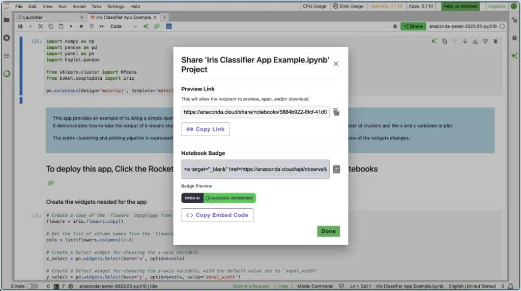Image resolution: width=521 pixels, height=291 pixels.
Task: Open the anaconda-panel-2023.05-py310 kernel selector
Action: coord(463,26)
